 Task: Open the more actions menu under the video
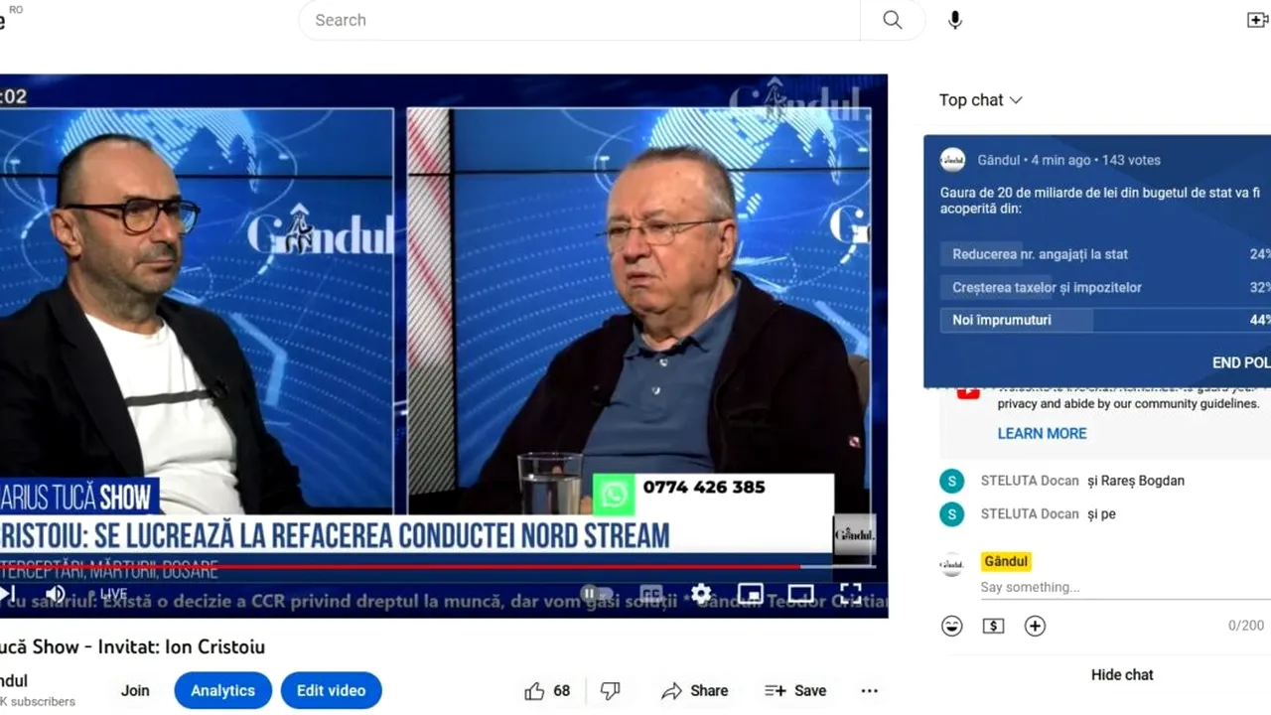(x=869, y=690)
